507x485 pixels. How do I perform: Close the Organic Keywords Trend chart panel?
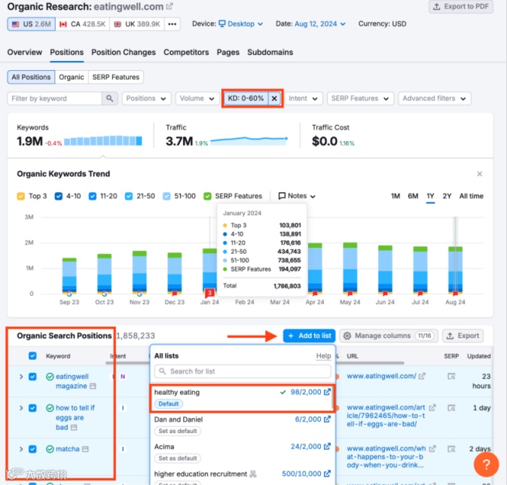(x=480, y=174)
